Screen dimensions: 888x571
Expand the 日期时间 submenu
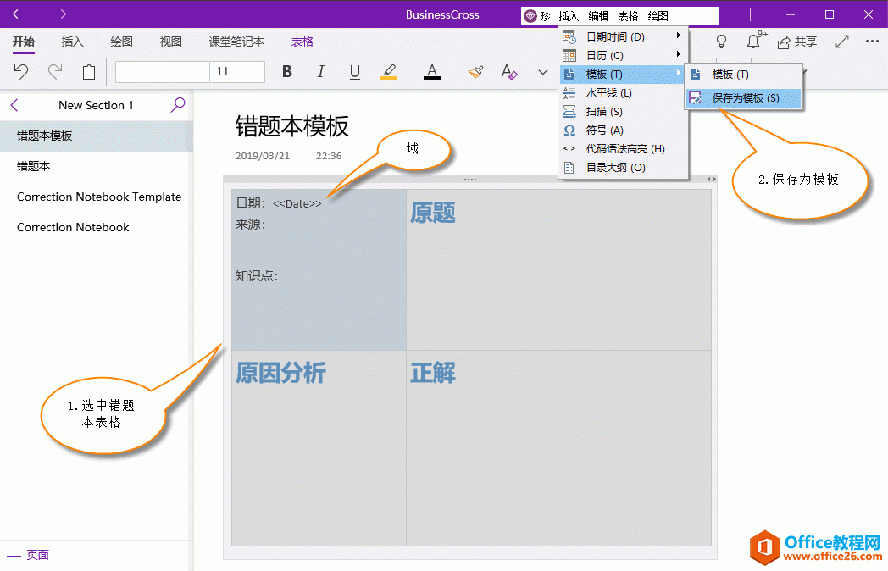tap(624, 36)
